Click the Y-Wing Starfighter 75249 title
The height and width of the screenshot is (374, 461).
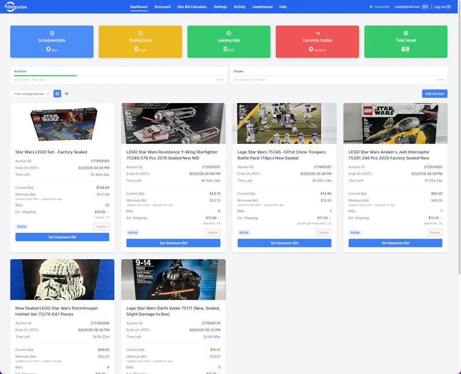pos(172,155)
